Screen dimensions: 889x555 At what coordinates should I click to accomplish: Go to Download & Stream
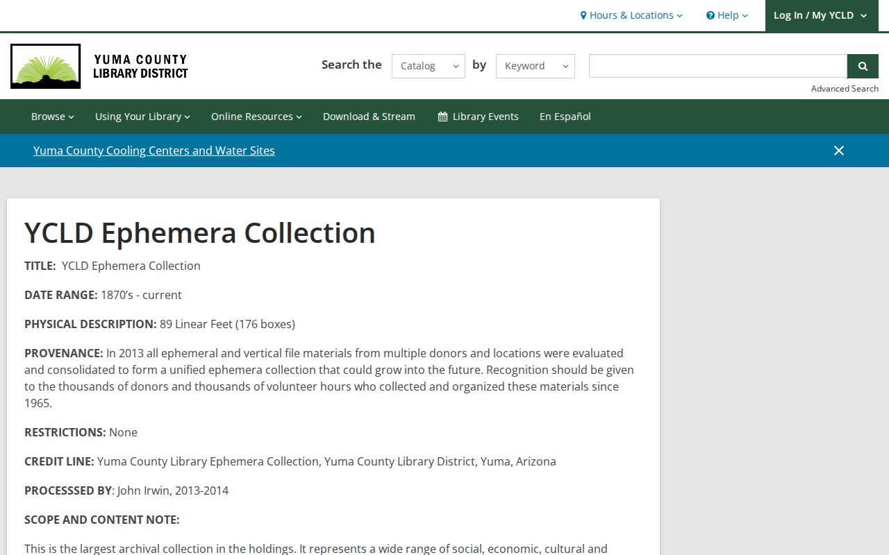coord(369,117)
